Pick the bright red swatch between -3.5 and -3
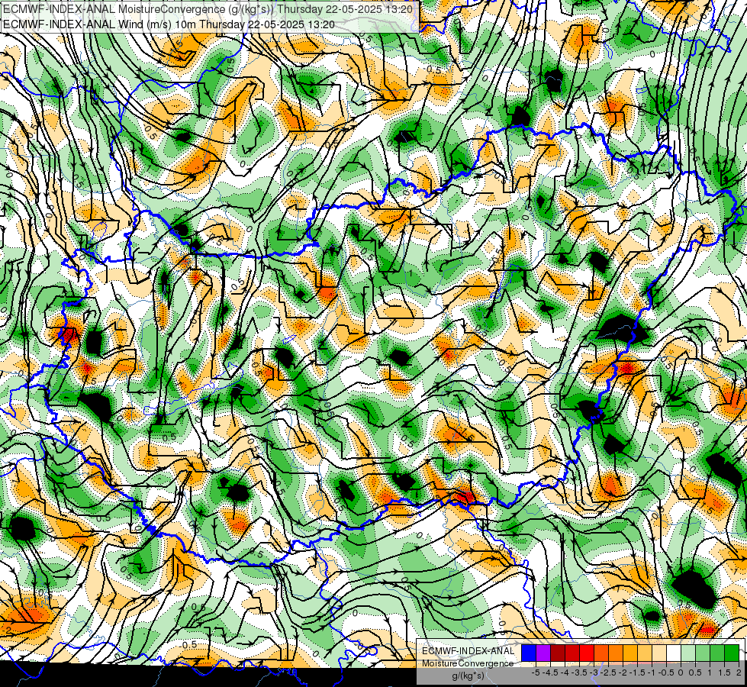 tap(587, 653)
